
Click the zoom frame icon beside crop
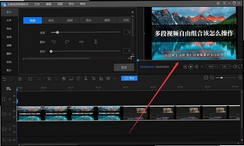click(x=56, y=79)
